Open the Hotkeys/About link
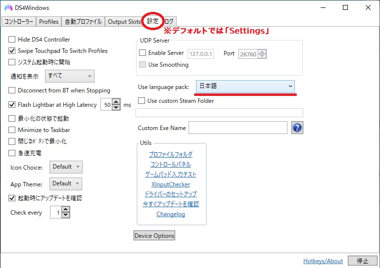The width and height of the screenshot is (380, 268). click(323, 261)
